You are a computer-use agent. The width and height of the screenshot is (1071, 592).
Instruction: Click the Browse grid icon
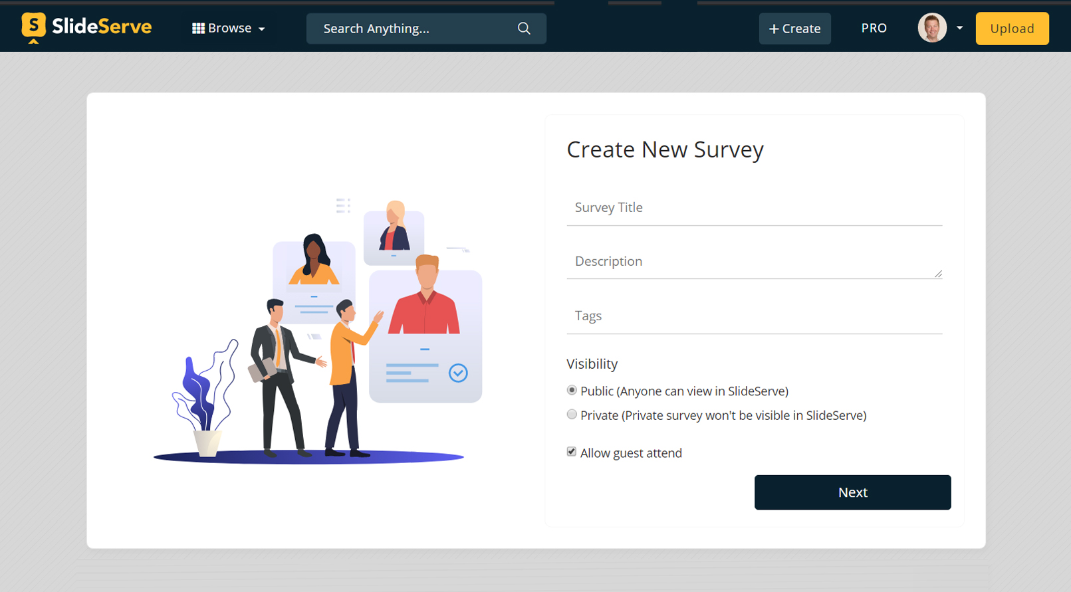198,29
